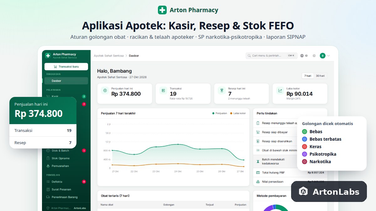Click the red badge 6 beside Defekta
Image resolution: width=376 pixels, height=211 pixels.
84,182
